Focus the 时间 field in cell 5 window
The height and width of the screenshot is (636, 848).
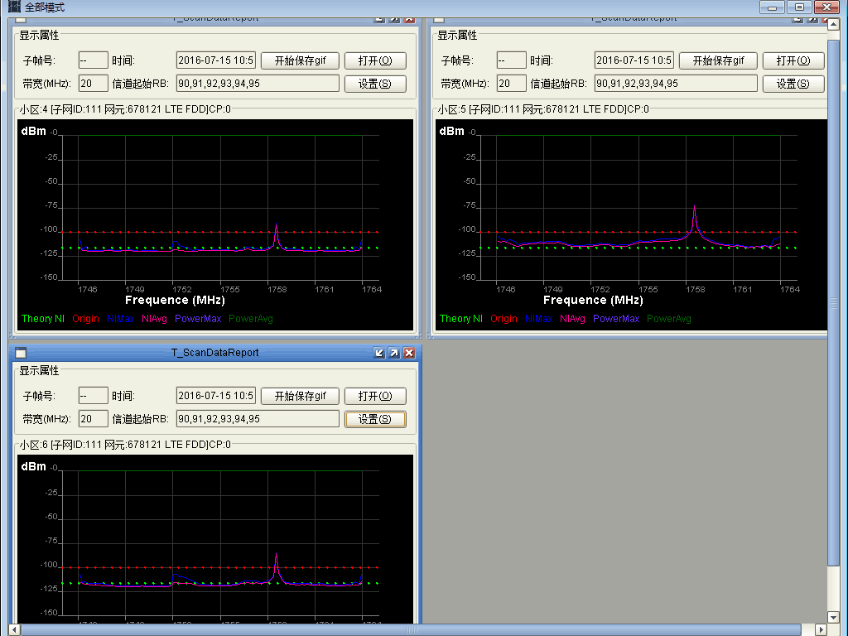pos(634,60)
